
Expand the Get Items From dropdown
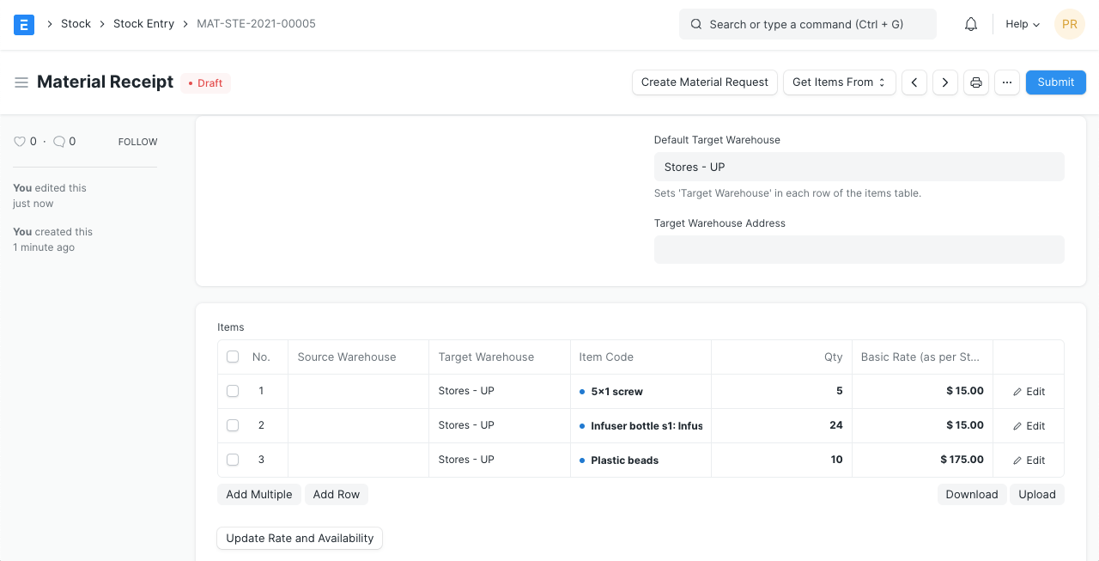click(839, 82)
